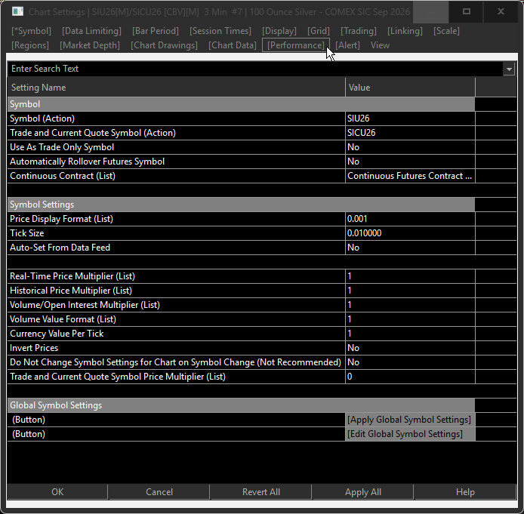Switch to the [Chart Data] tab
Screen dimensions: 524x514
pos(233,45)
